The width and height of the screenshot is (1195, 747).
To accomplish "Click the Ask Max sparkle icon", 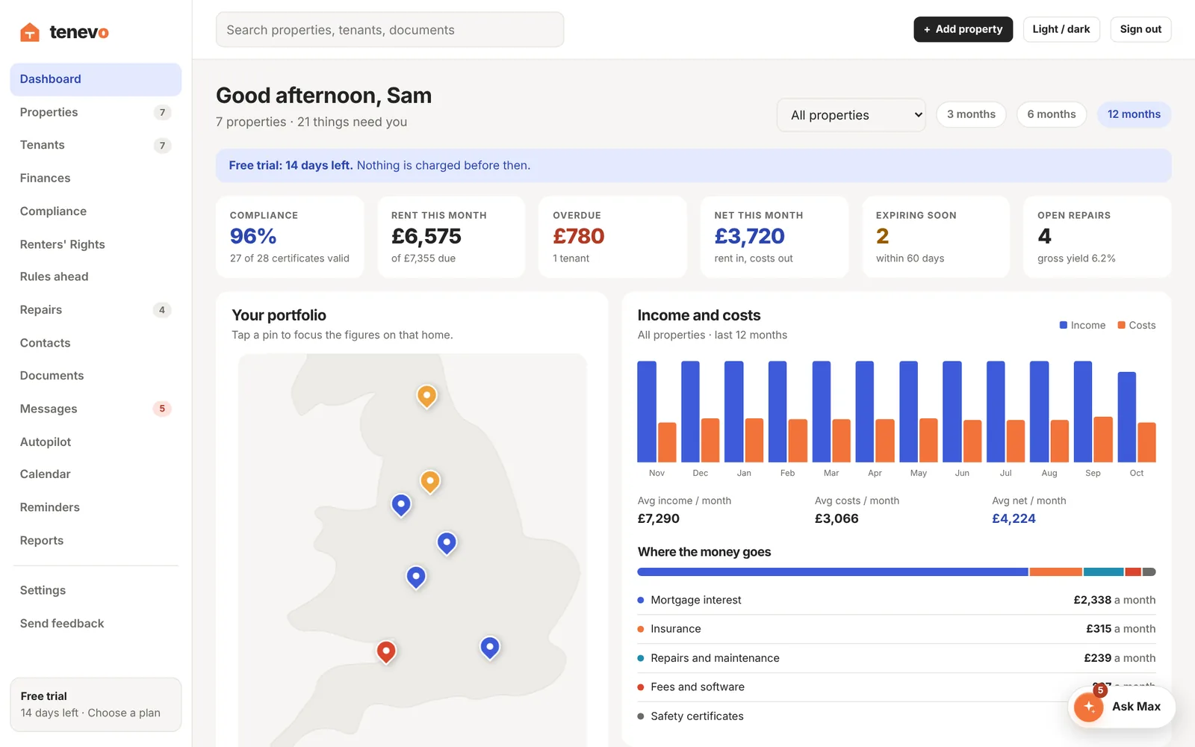I will 1089,707.
